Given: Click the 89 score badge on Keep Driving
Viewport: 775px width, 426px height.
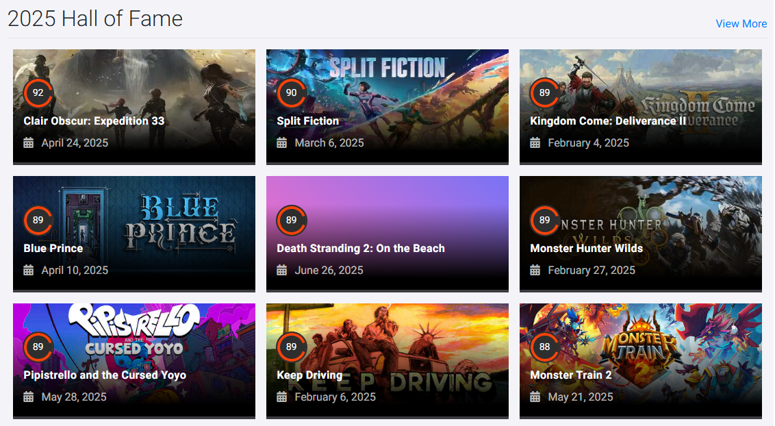Looking at the screenshot, I should pyautogui.click(x=292, y=347).
